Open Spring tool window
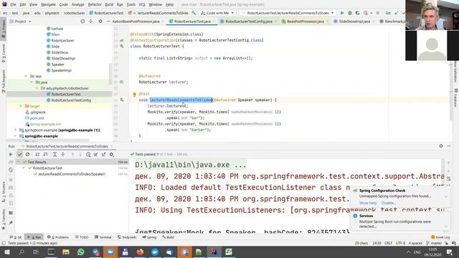The image size is (459, 258). [x=150, y=237]
